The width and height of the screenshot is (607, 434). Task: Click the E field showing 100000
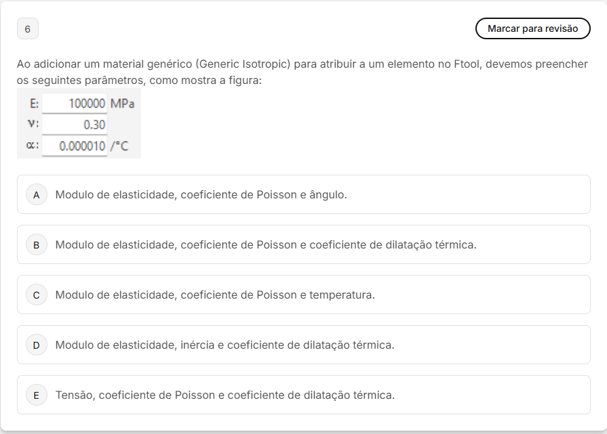coord(75,104)
